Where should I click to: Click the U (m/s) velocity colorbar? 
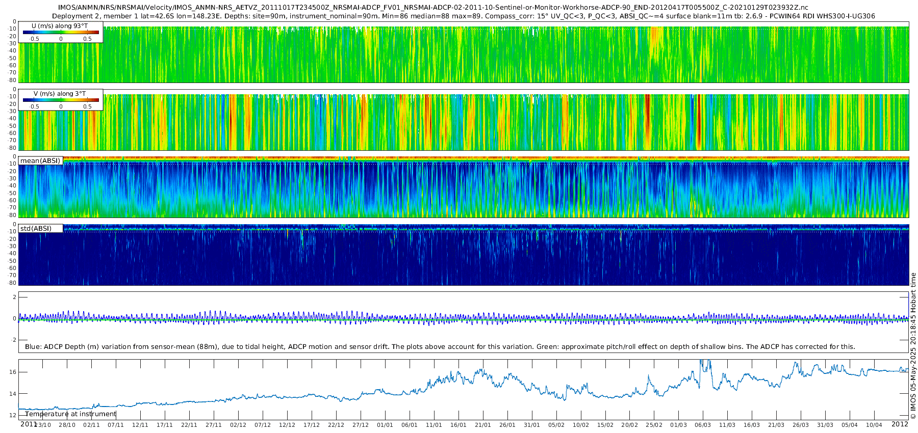61,33
